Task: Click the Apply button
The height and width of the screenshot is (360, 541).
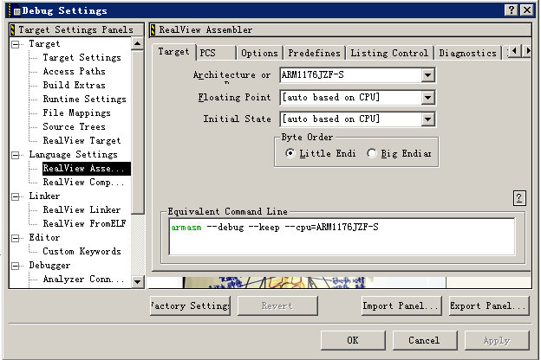Action: click(497, 340)
